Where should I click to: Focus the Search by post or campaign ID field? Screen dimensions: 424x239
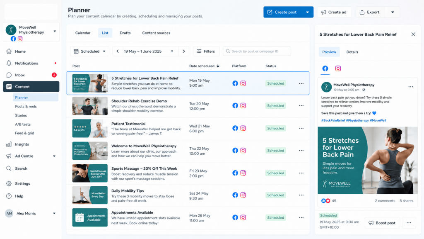point(257,51)
